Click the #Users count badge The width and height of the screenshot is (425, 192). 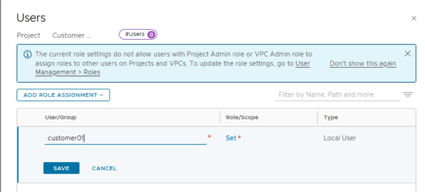(138, 35)
